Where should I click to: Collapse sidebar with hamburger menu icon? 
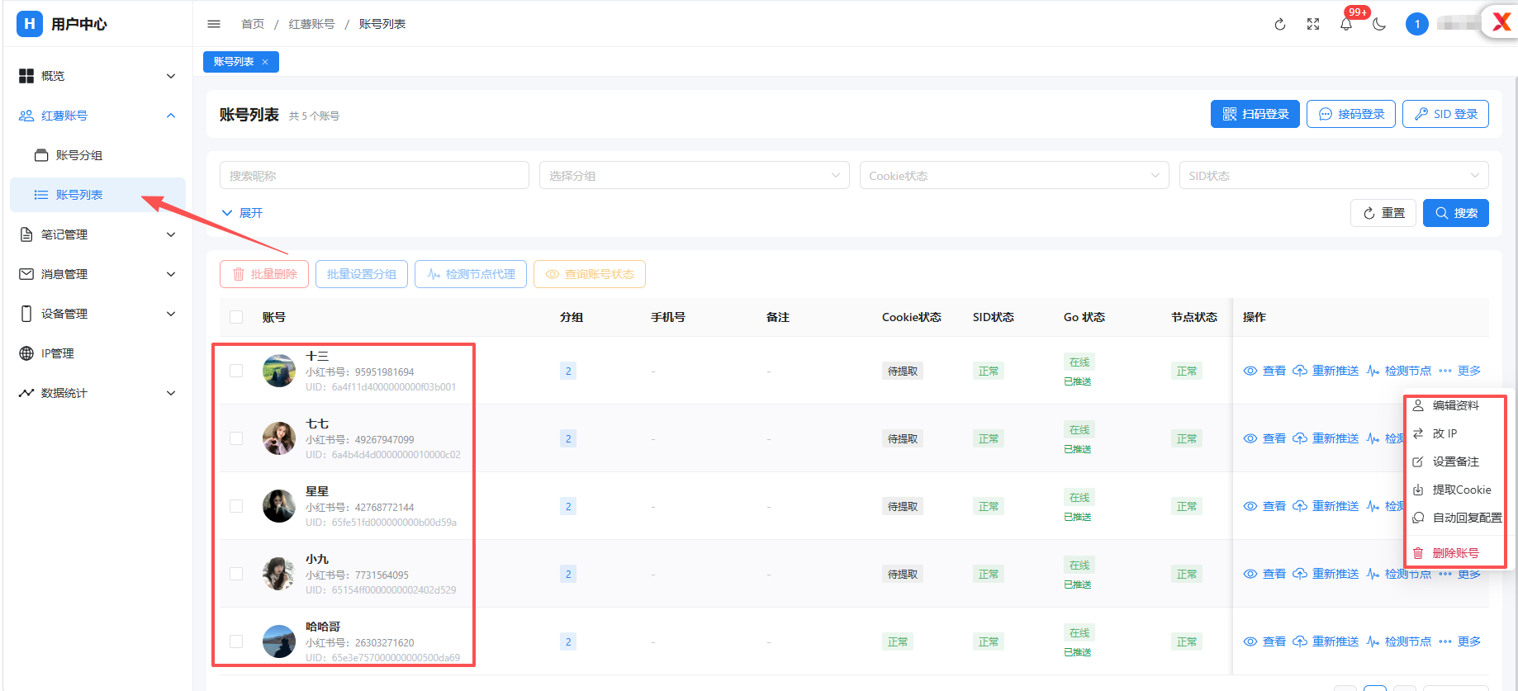click(214, 24)
